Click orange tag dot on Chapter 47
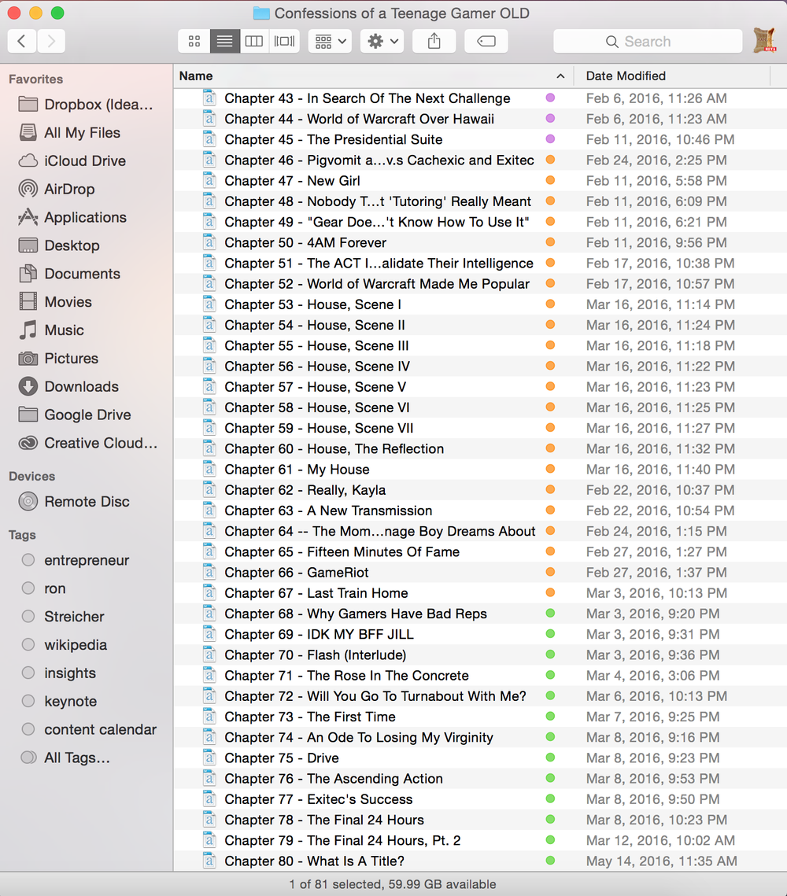 (550, 180)
